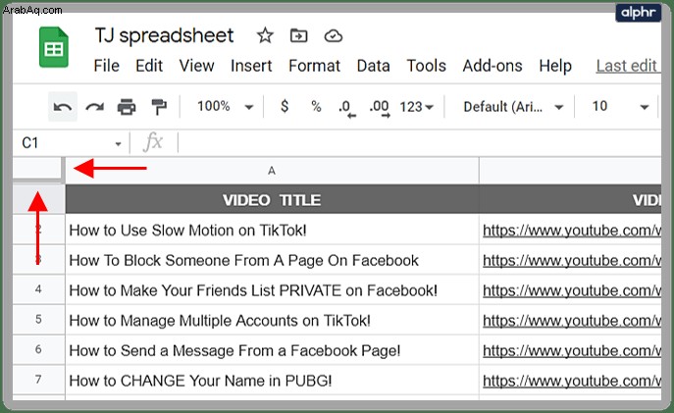Open the font size 10 dropdown
The height and width of the screenshot is (413, 674).
click(620, 106)
